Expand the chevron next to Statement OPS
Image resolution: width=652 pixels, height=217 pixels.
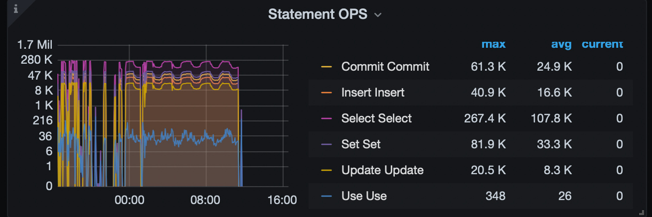[378, 15]
